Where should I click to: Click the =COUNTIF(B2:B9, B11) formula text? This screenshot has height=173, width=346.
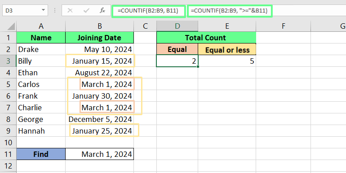(148, 11)
